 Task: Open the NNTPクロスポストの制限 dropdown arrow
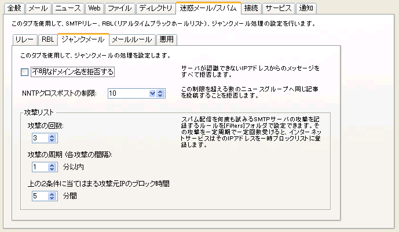coord(153,93)
